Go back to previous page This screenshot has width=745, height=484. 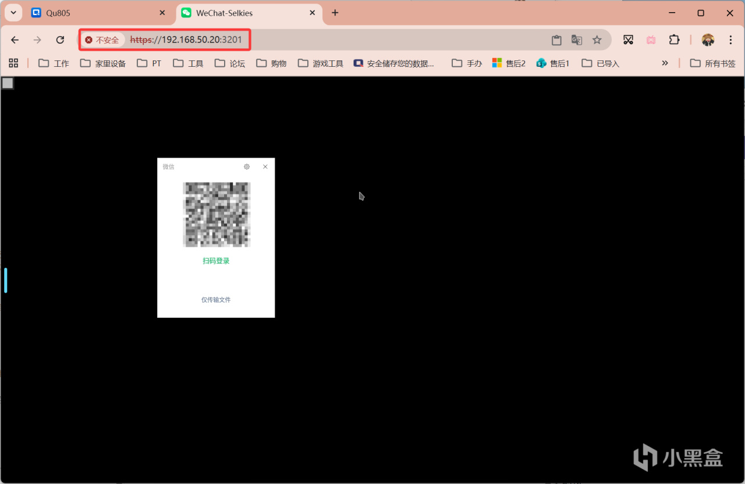tap(15, 40)
